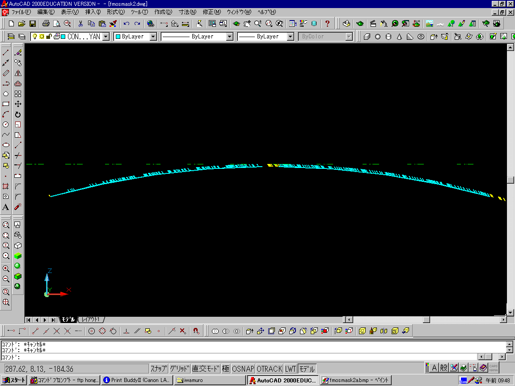Click the スタート Start button
Screen dimensions: 515x386
14,380
